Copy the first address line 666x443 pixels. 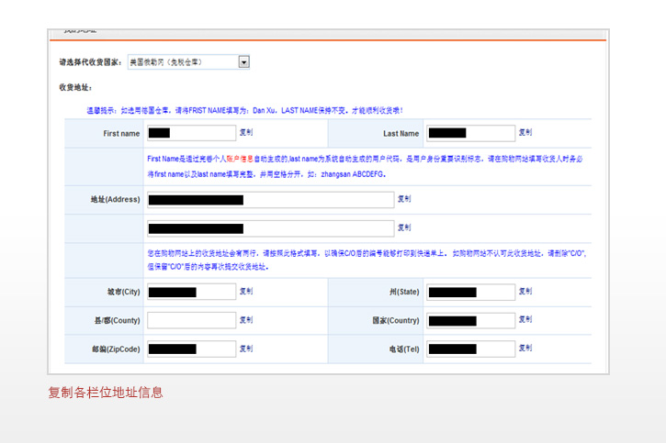pyautogui.click(x=404, y=199)
